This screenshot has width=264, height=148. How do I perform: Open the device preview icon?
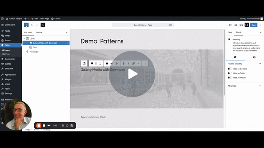point(236,25)
